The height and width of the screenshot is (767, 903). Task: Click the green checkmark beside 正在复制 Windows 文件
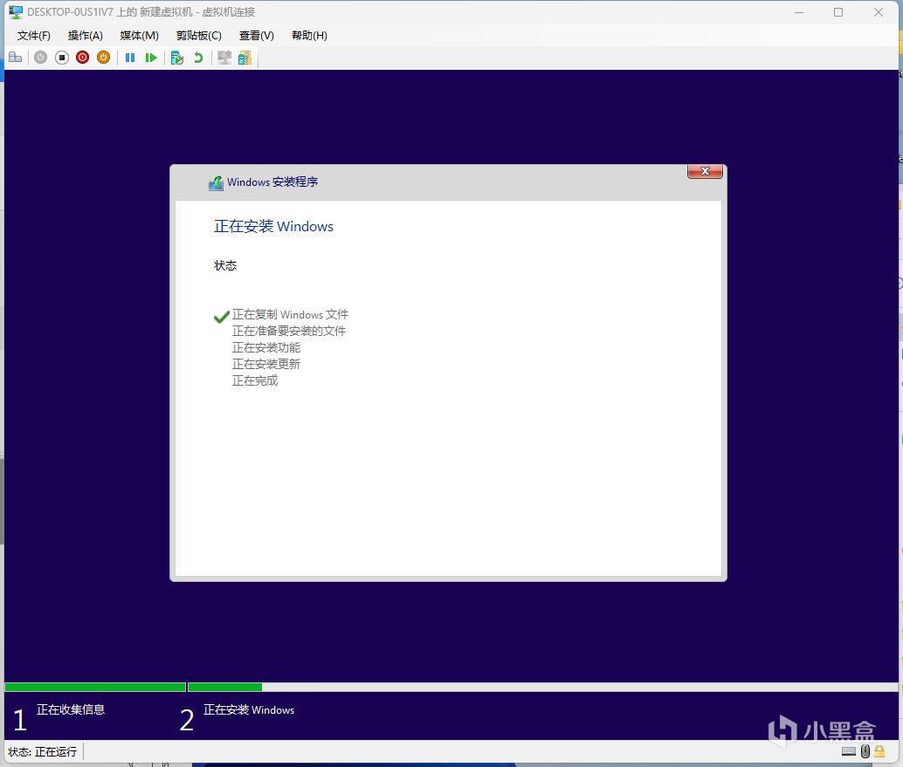221,317
